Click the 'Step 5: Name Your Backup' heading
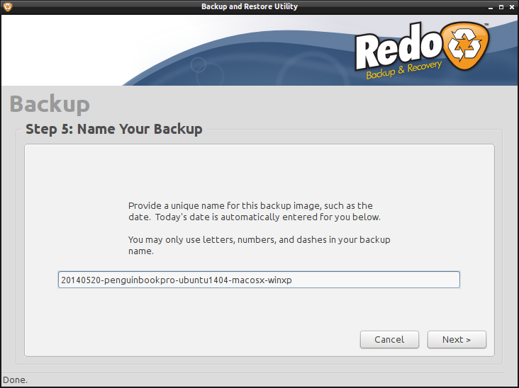This screenshot has width=519, height=388. coord(114,129)
